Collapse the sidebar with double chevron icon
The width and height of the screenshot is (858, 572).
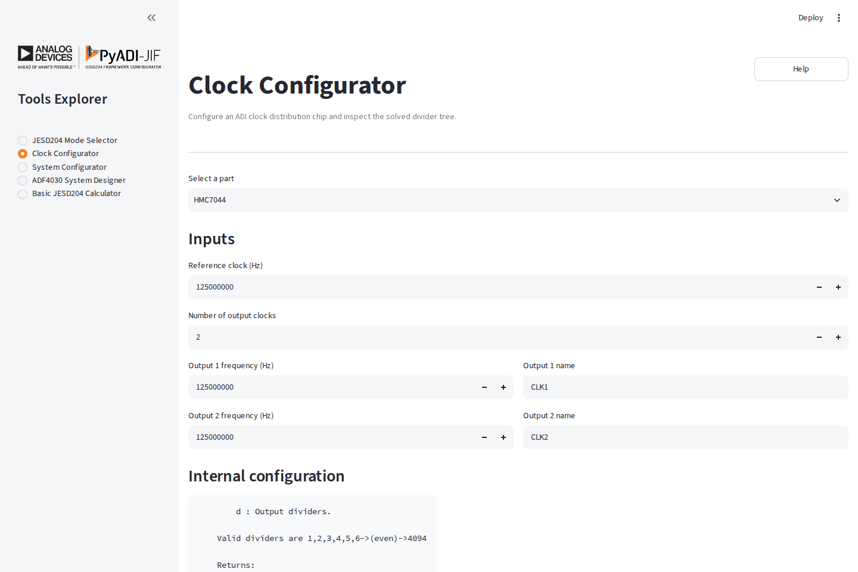[151, 18]
